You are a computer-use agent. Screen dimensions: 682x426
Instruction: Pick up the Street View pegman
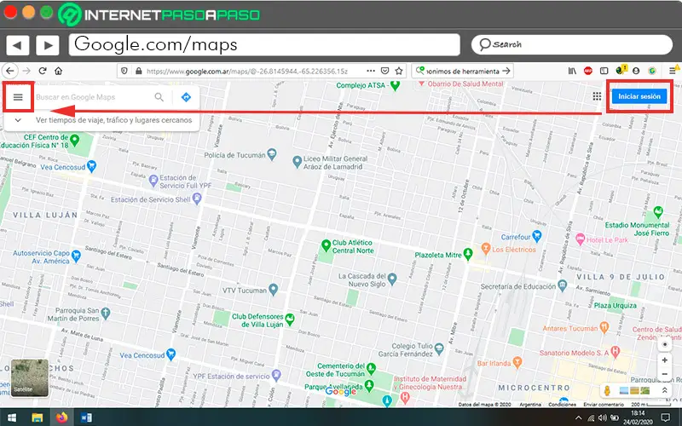point(607,390)
